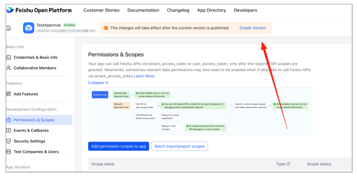Click Batch import/export scopes button

[x=180, y=146]
